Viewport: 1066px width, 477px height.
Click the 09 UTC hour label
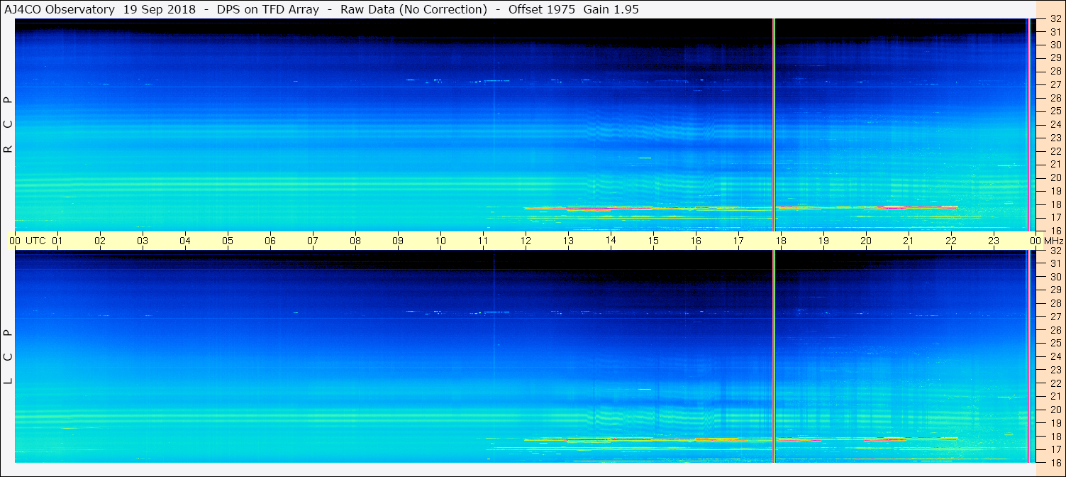(x=398, y=241)
